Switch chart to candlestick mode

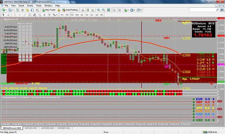tap(88, 10)
